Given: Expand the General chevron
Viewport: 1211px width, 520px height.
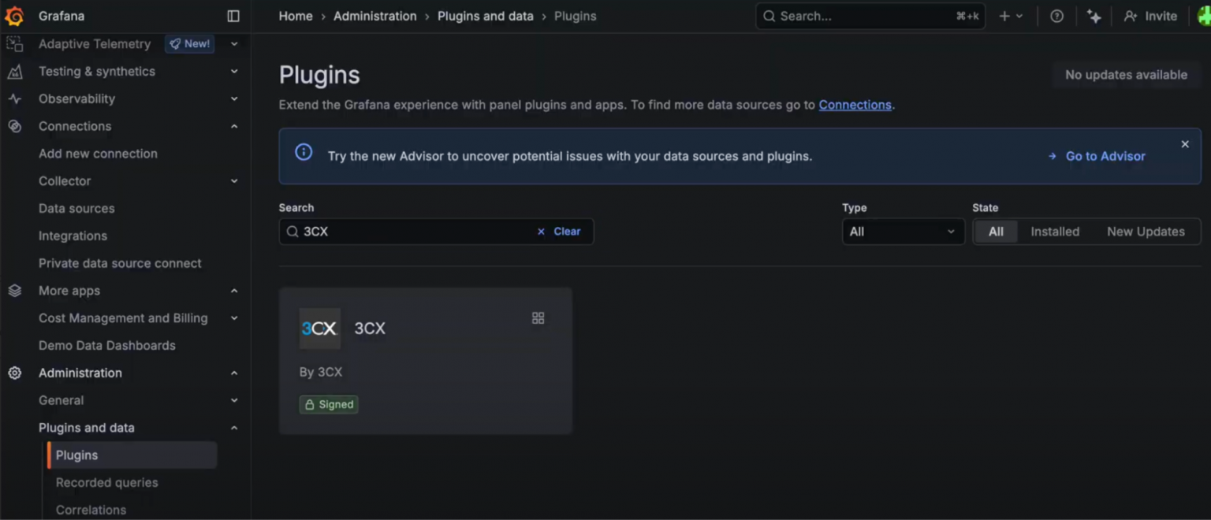Looking at the screenshot, I should point(234,400).
